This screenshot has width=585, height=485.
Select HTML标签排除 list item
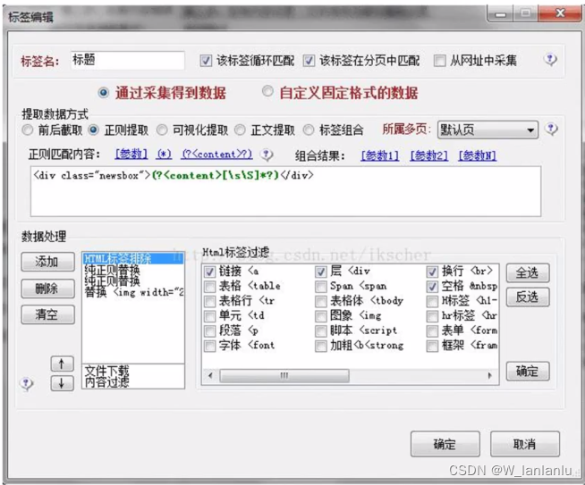133,258
